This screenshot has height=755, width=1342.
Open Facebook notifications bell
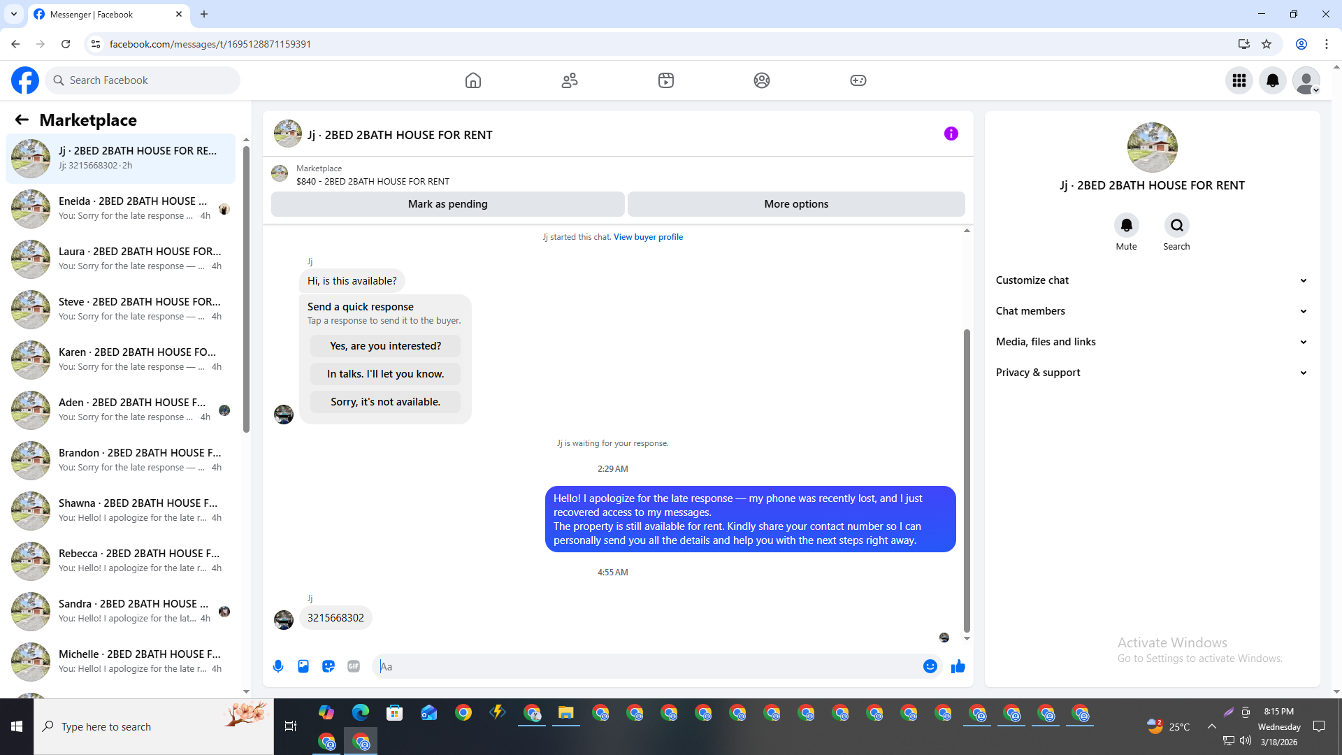pyautogui.click(x=1273, y=80)
